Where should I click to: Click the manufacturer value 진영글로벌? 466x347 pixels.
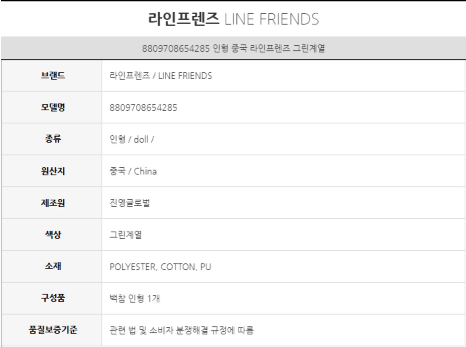130,203
